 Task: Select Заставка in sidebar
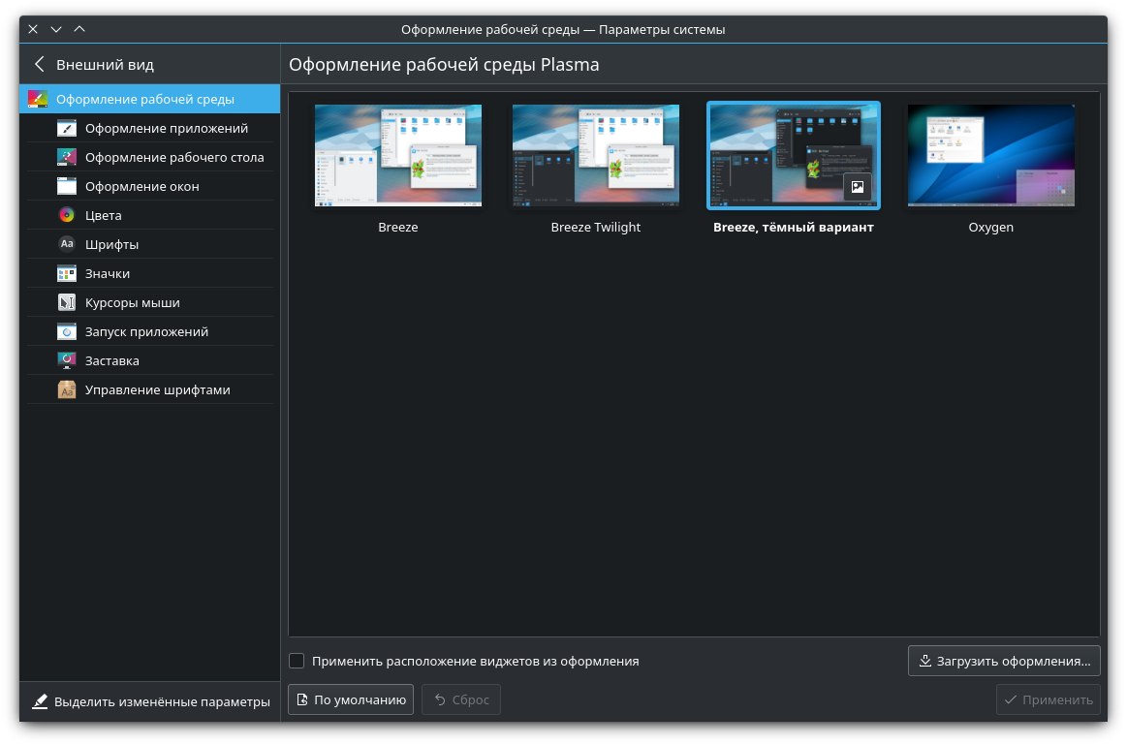tap(150, 360)
